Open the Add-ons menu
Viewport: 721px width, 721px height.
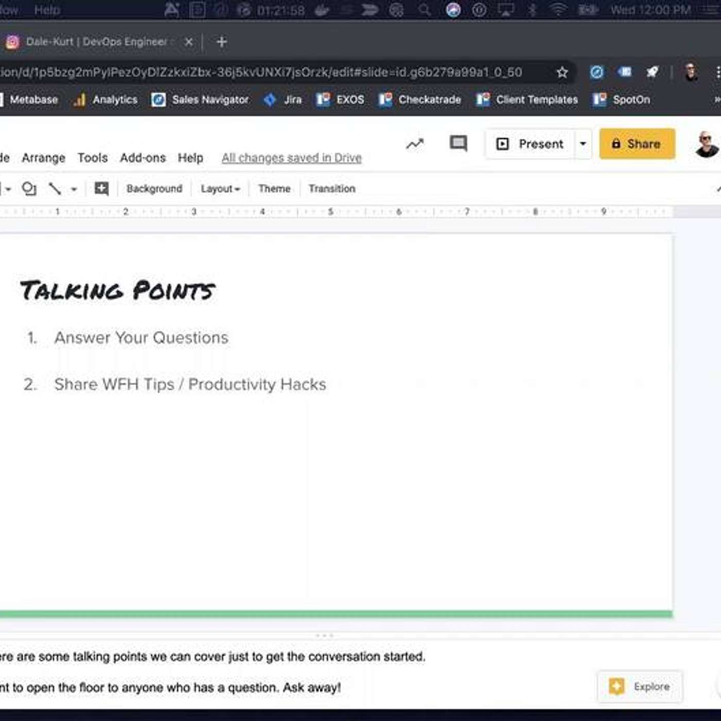coord(143,158)
